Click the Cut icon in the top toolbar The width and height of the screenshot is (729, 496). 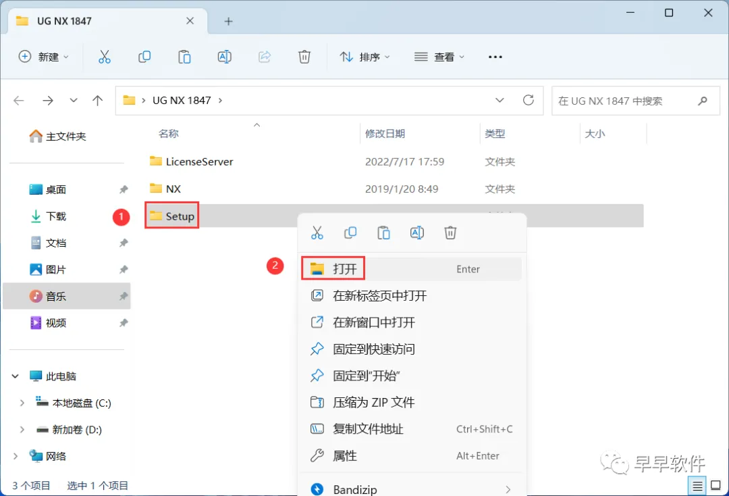pos(105,57)
